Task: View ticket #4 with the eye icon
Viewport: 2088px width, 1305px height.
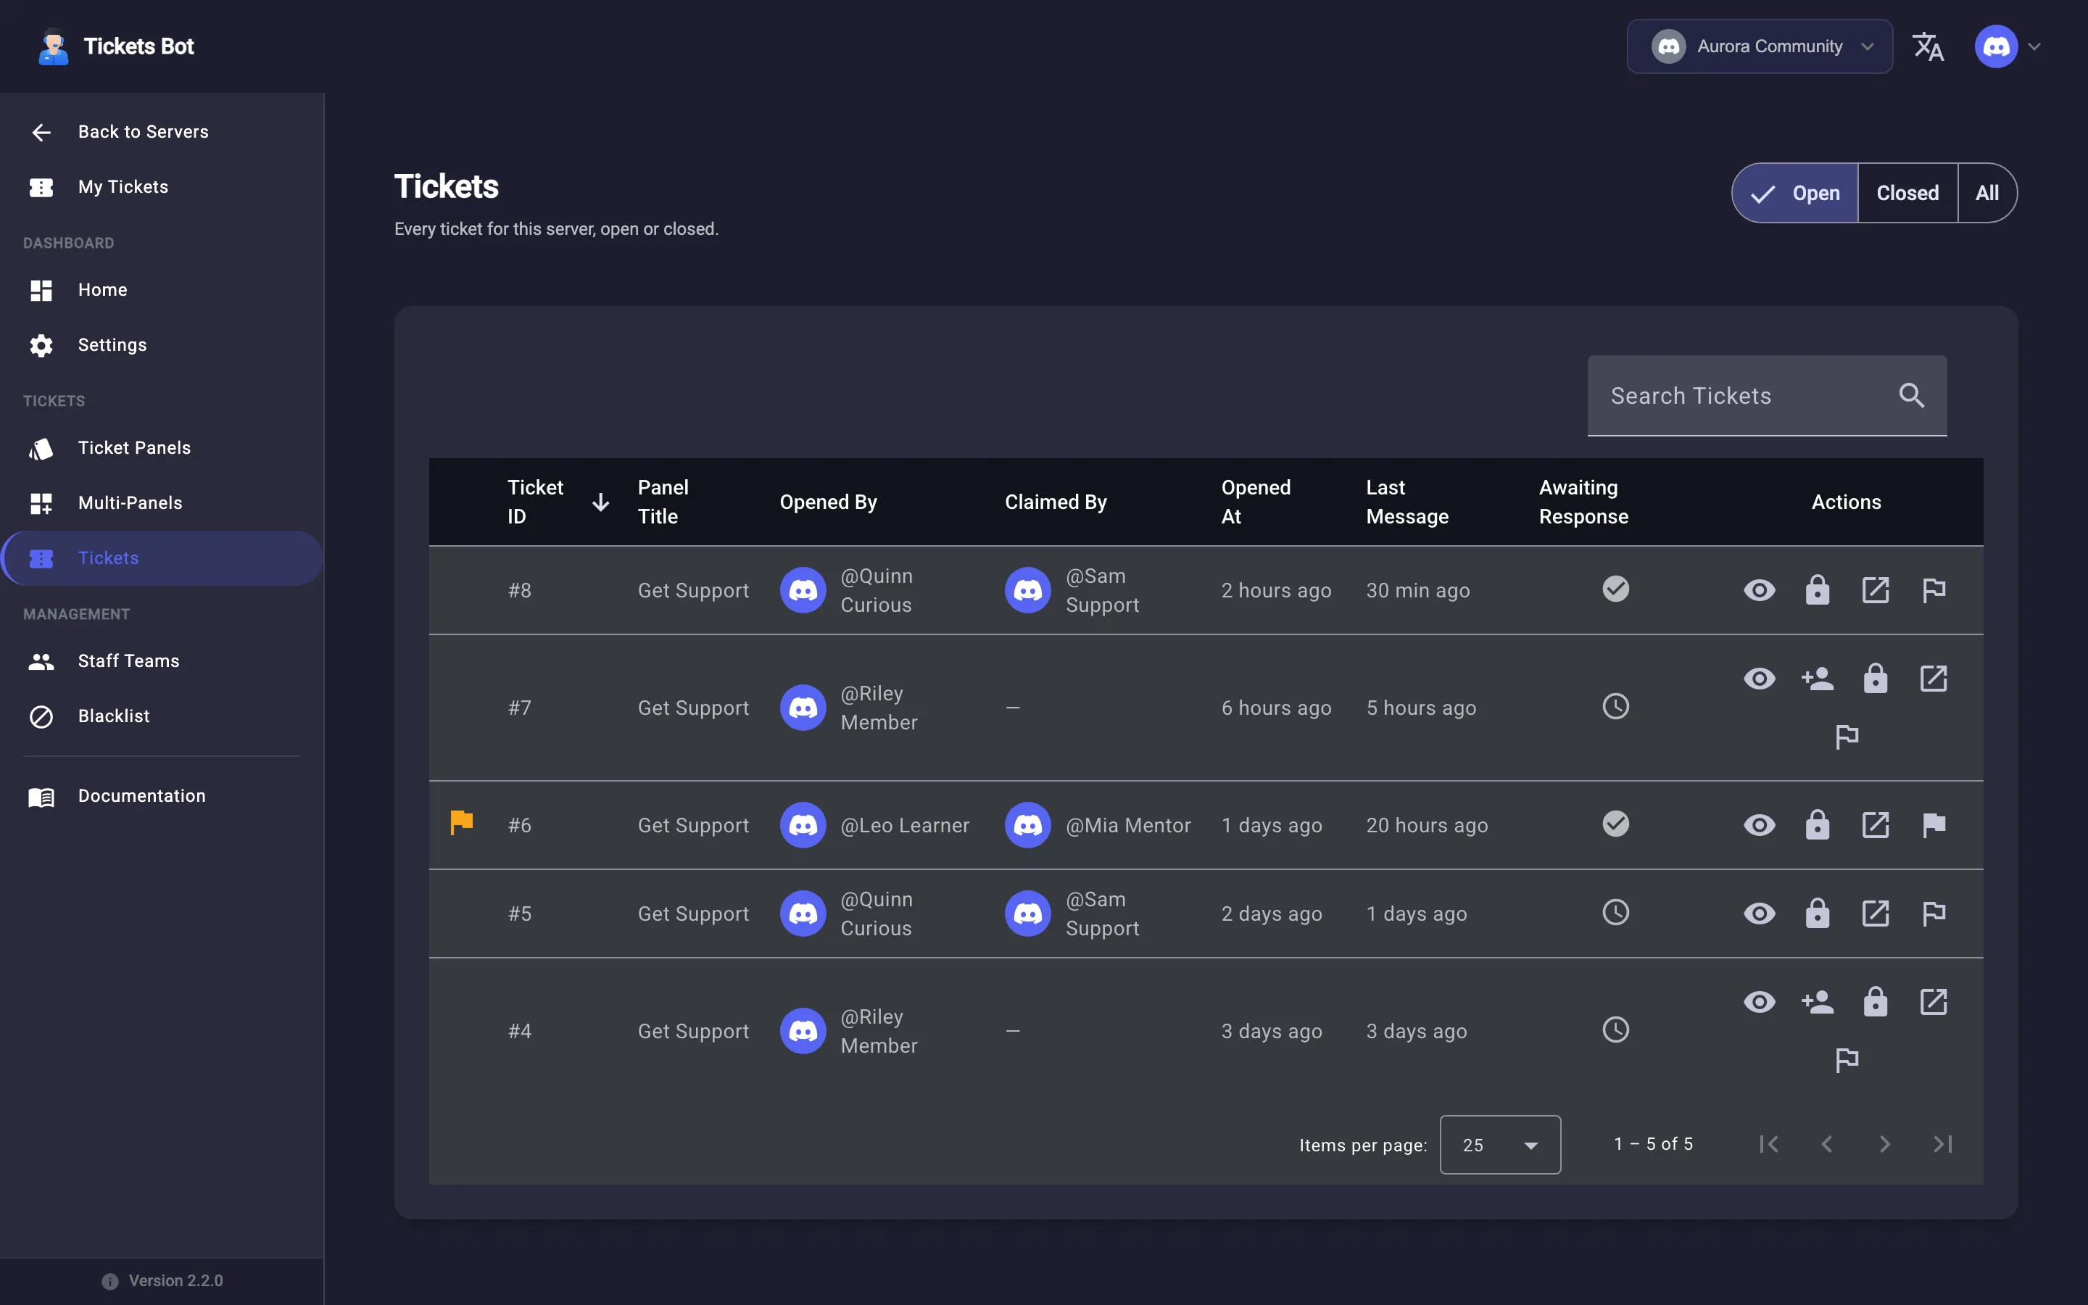Action: coord(1760,1002)
